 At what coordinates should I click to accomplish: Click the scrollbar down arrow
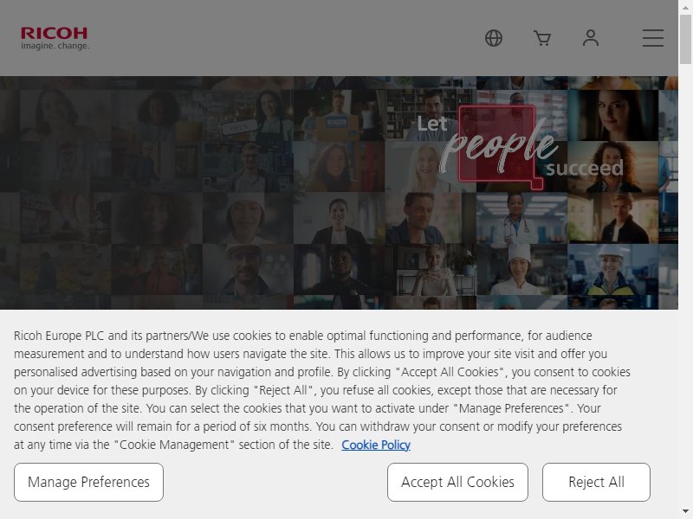pyautogui.click(x=685, y=512)
